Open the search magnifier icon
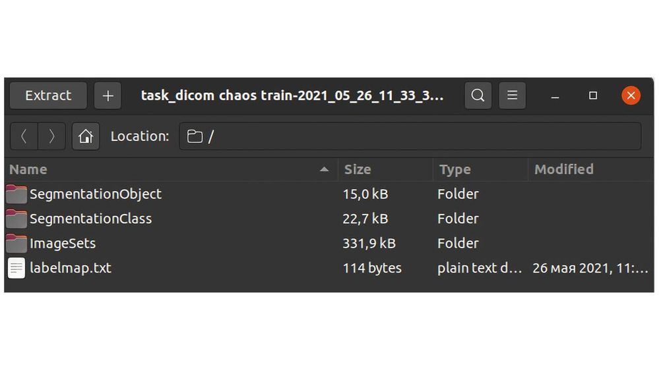Image resolution: width=659 pixels, height=370 pixels. [x=478, y=96]
